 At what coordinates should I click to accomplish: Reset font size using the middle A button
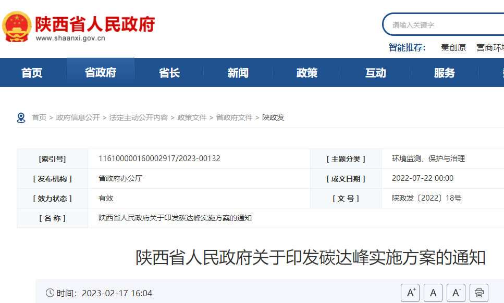(433, 293)
